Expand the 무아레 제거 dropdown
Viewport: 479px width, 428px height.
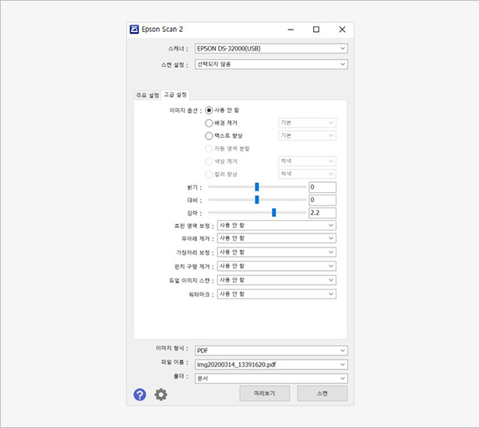276,238
